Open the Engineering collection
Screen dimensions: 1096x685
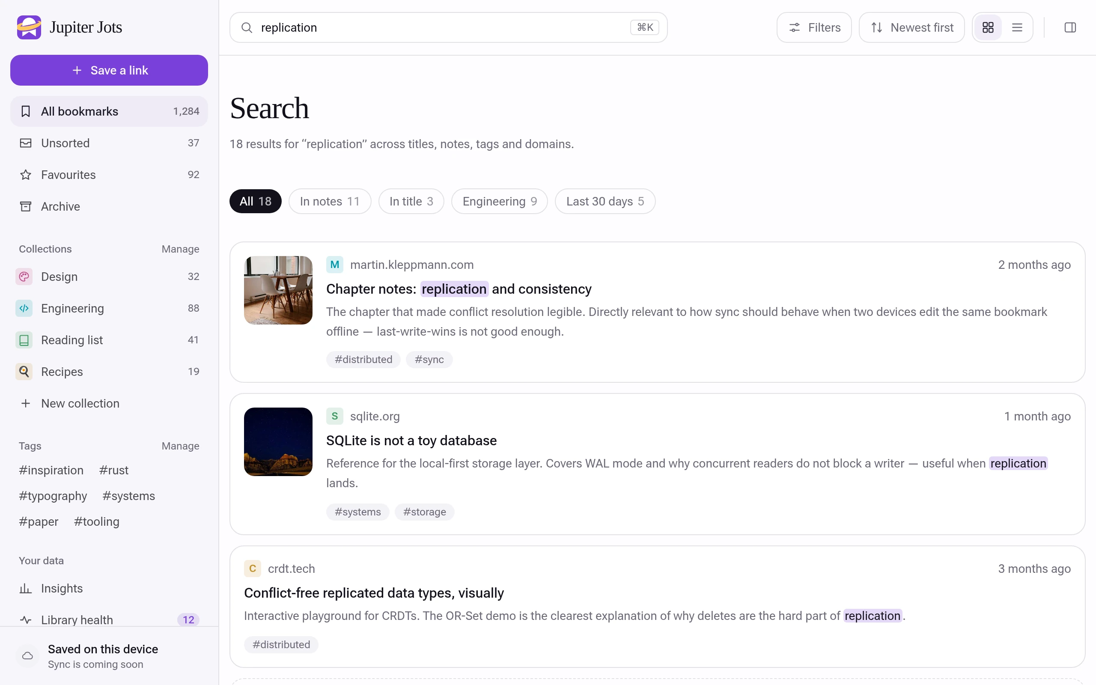point(109,308)
